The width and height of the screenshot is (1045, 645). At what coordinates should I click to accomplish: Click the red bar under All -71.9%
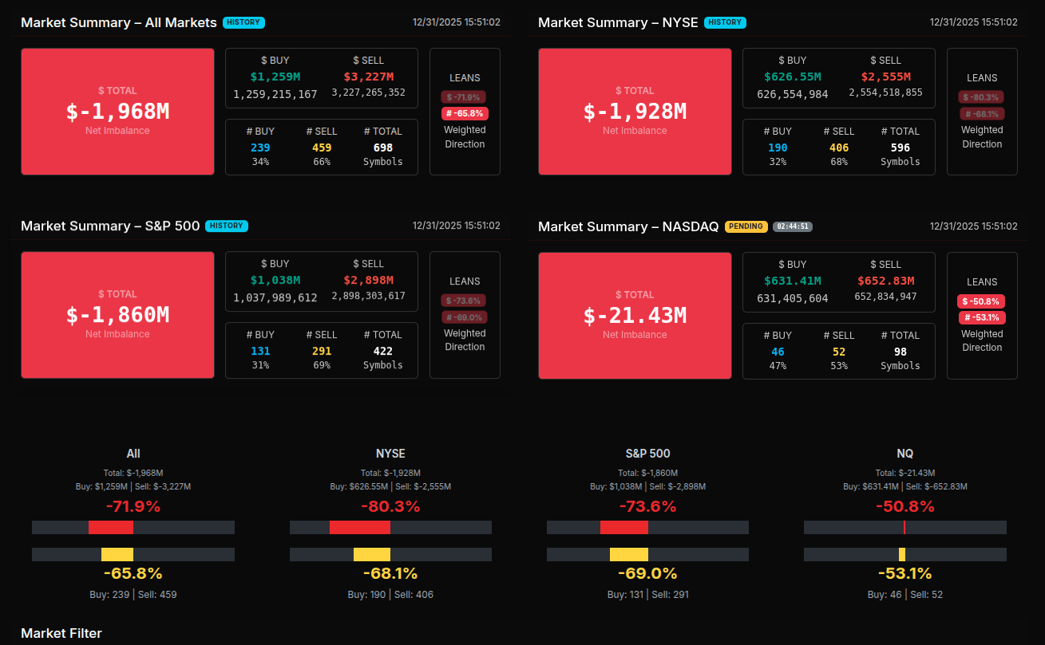[111, 527]
